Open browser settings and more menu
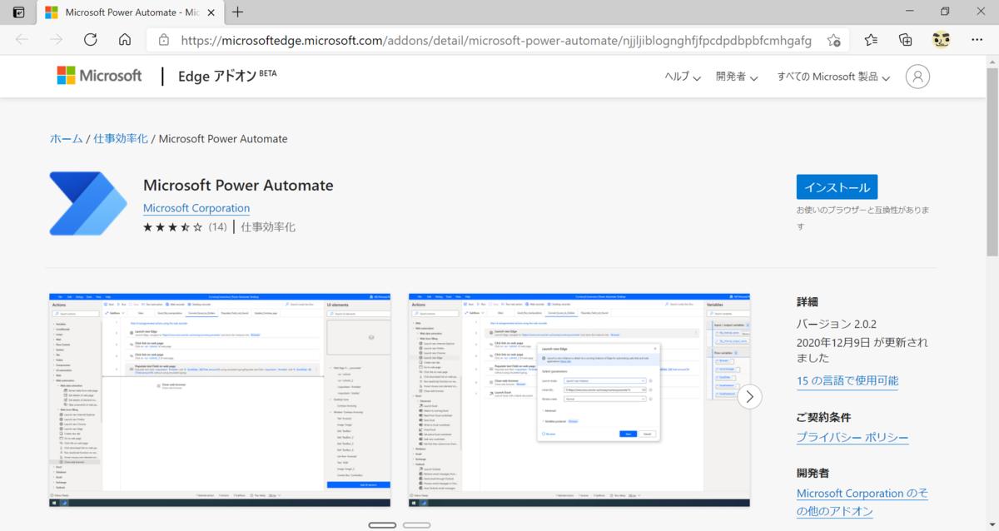The image size is (999, 531). point(976,40)
